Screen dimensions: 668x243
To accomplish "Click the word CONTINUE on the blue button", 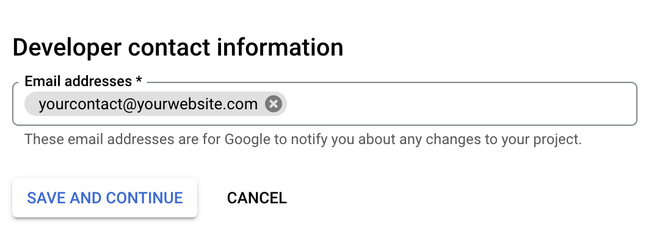I will [x=144, y=198].
